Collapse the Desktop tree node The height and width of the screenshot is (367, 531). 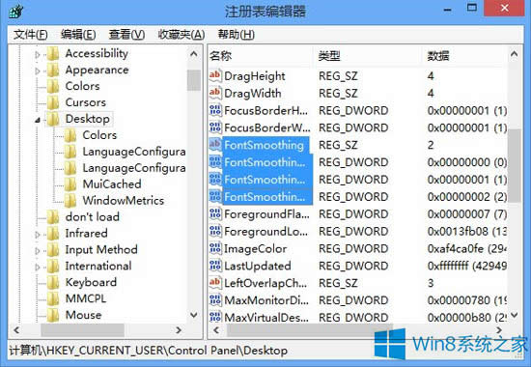coord(38,120)
